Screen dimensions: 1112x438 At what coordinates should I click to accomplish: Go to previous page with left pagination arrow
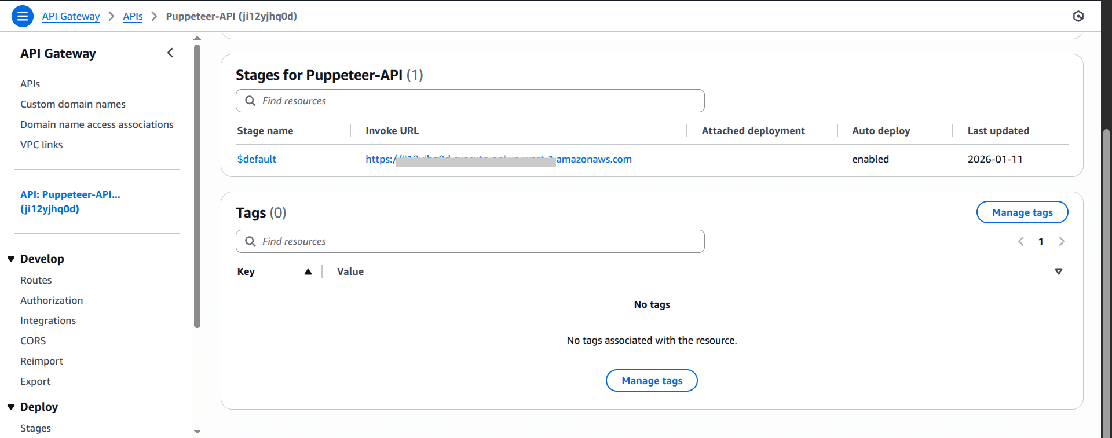pyautogui.click(x=1020, y=241)
